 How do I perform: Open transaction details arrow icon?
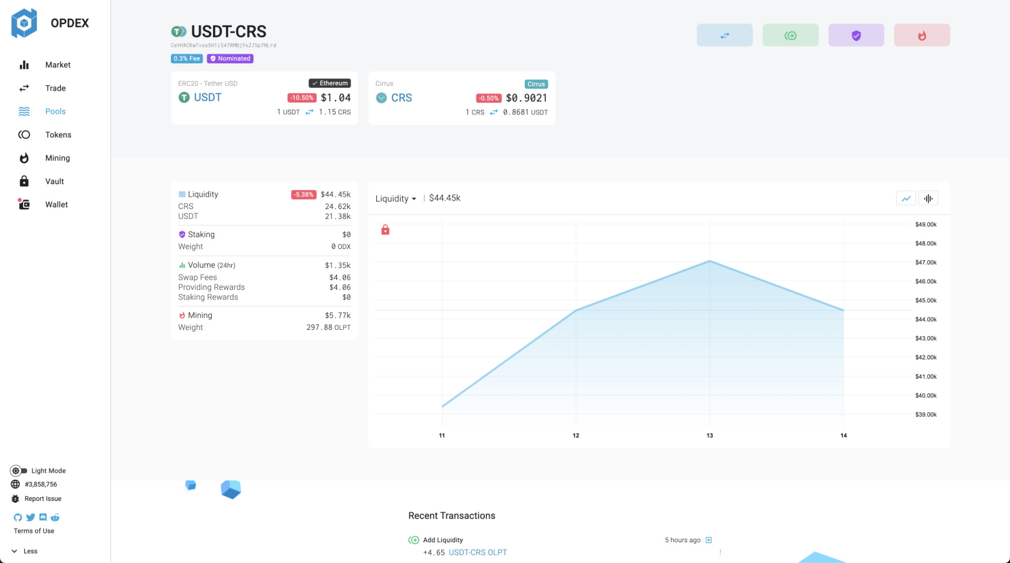pos(709,540)
